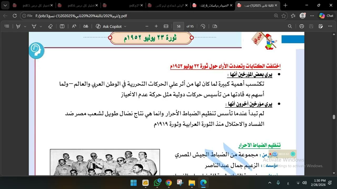Viewport: 337px width, 189px height.
Task: Open Copilot Chat
Action: pyautogui.click(x=326, y=16)
